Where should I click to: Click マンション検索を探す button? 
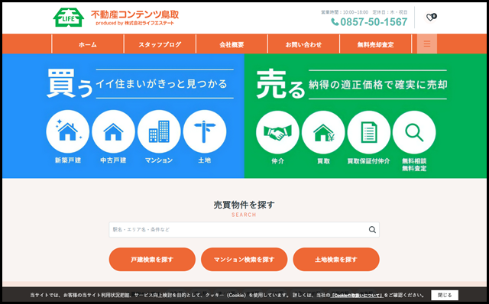click(x=244, y=260)
